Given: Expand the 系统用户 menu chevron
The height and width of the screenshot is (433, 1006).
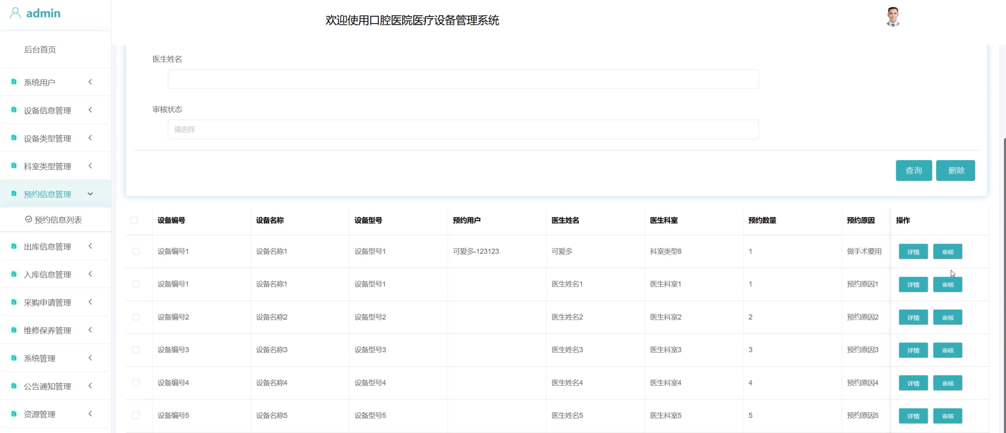Looking at the screenshot, I should click(x=90, y=82).
